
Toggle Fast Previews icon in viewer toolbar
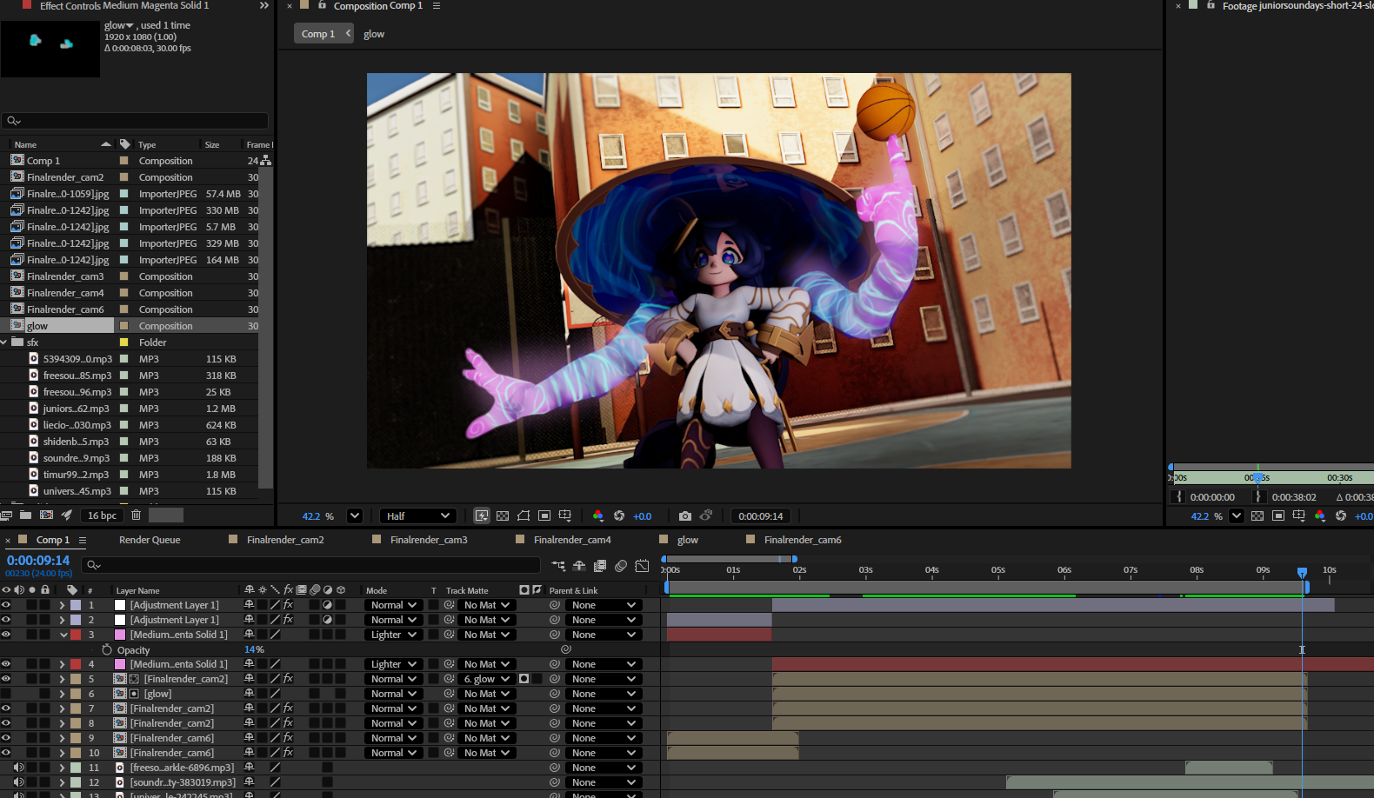(x=482, y=516)
